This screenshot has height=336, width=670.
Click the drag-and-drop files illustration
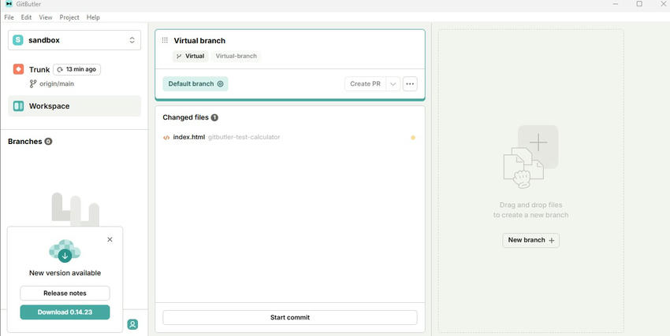[x=530, y=157]
